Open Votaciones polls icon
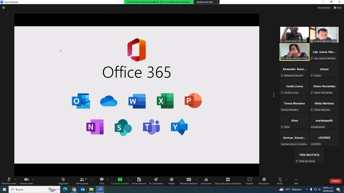 [206, 180]
